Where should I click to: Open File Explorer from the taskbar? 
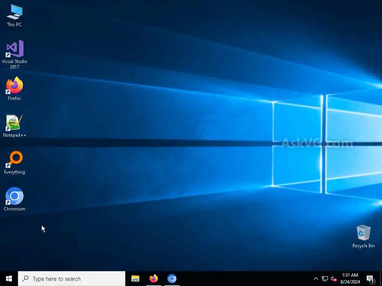135,279
